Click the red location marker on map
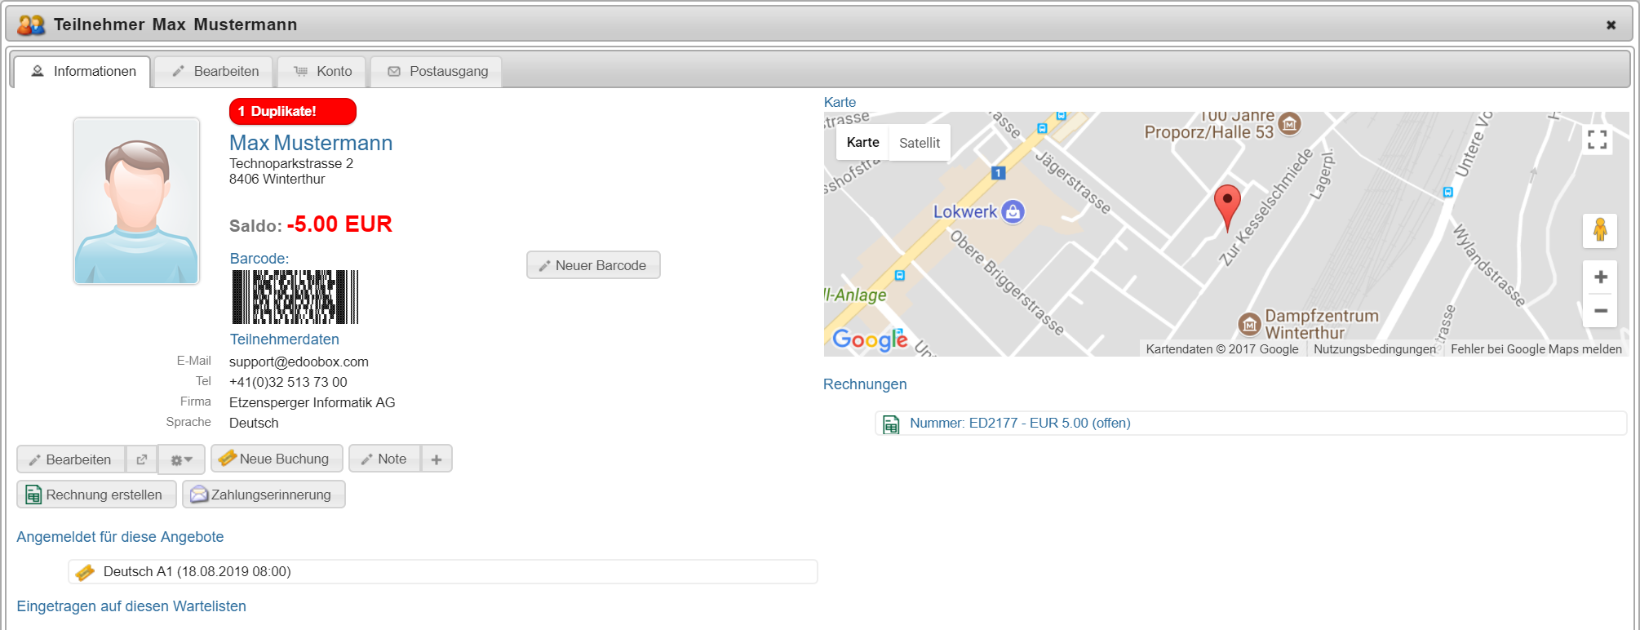1640x630 pixels. (1226, 204)
